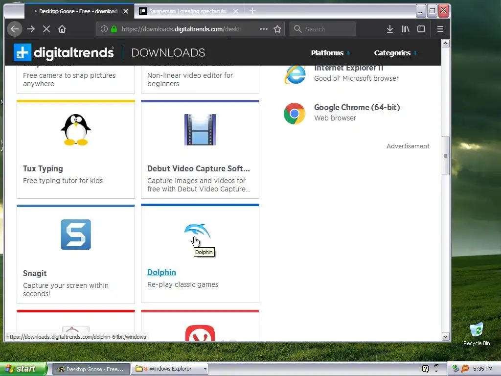Click 'Free camera to snap pictures anywhere'
This screenshot has height=376, width=501.
click(69, 79)
